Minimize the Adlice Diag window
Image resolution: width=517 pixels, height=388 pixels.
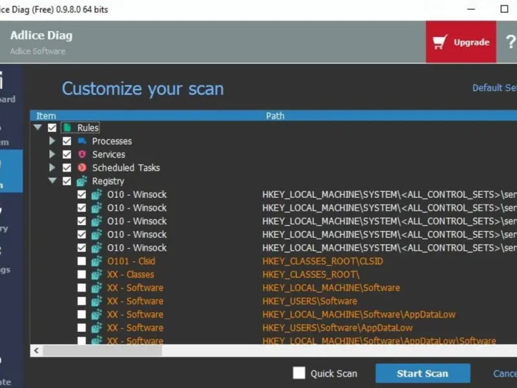(471, 9)
